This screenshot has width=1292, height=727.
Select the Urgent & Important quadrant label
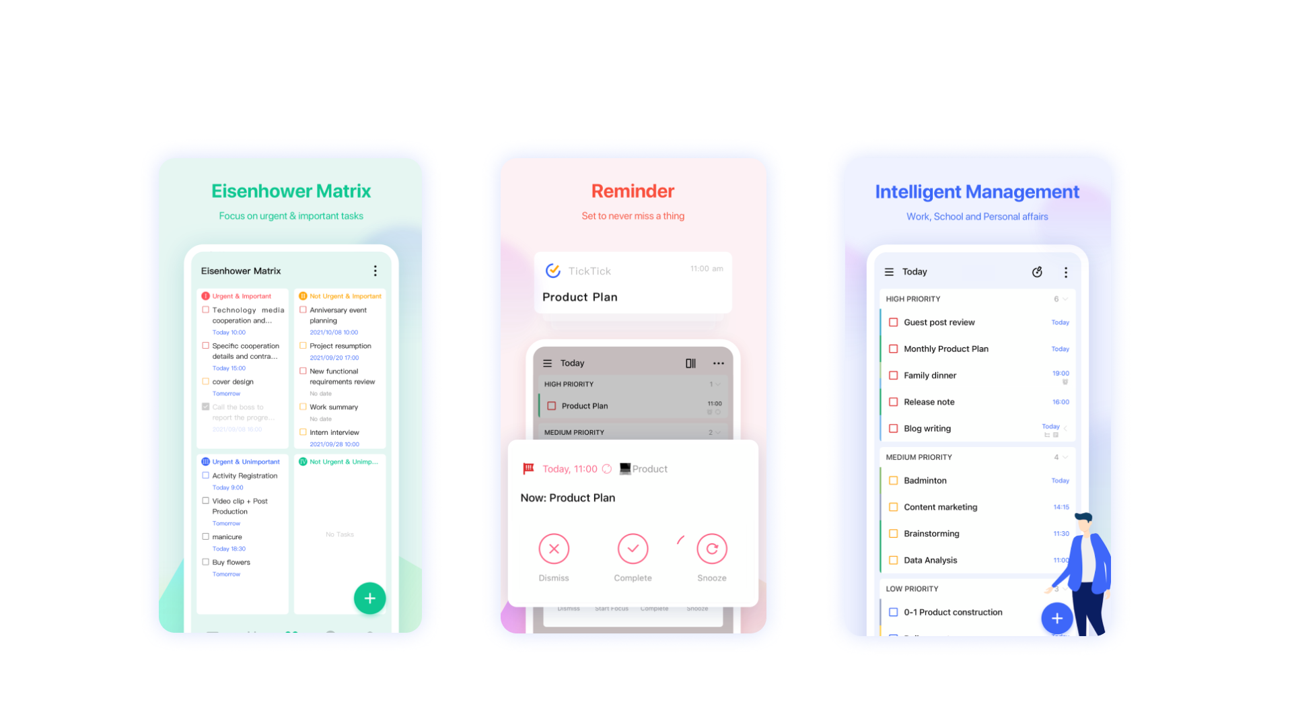coord(237,296)
